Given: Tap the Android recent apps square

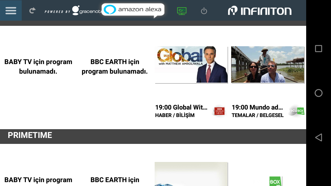Looking at the screenshot, I should pos(319,49).
